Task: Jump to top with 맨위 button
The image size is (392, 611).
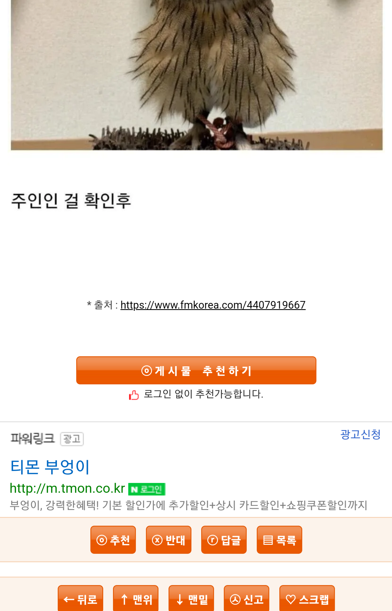Action: [136, 598]
